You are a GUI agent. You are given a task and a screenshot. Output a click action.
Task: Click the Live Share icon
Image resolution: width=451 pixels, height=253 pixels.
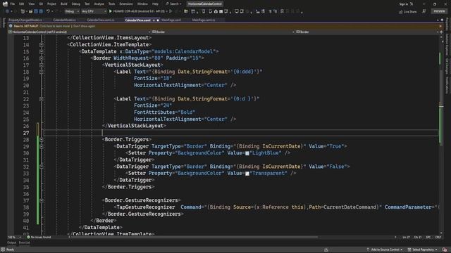pos(401,12)
